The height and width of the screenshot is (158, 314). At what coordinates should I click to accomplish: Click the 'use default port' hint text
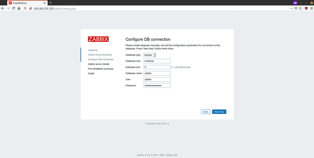click(x=181, y=67)
